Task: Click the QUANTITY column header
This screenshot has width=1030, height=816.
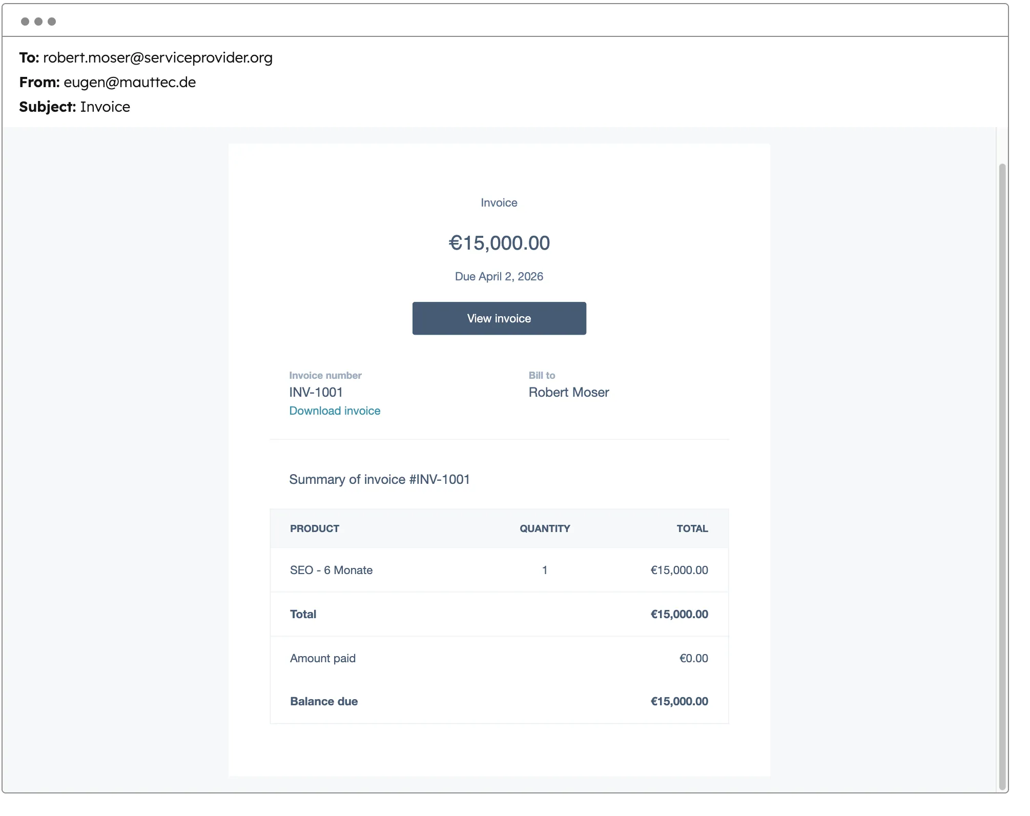Action: click(544, 528)
